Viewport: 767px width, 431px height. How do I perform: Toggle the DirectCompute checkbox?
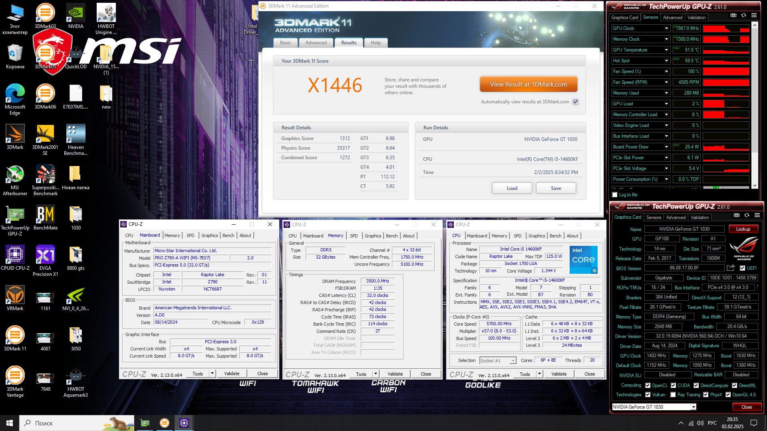tap(696, 386)
